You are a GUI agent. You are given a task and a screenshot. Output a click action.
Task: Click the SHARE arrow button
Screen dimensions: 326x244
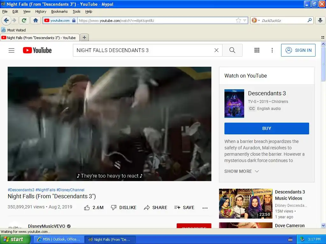coord(155,207)
